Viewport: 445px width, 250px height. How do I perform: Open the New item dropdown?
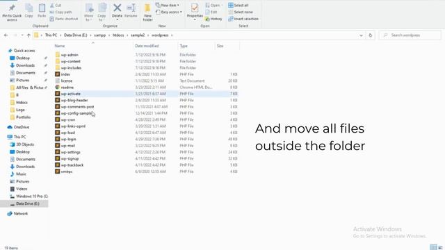(168, 5)
